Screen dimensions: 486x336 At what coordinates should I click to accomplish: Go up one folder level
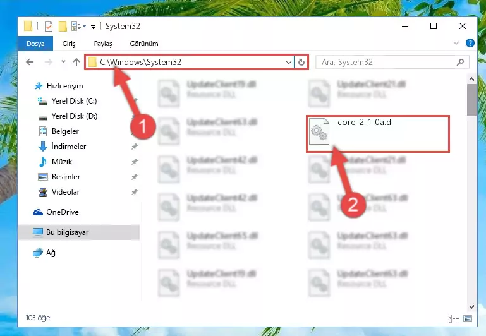76,62
